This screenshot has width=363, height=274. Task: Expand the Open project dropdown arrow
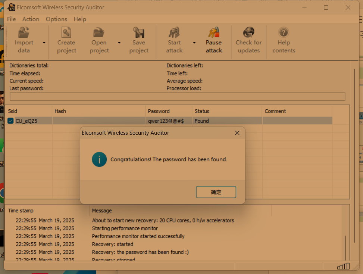[x=119, y=43]
